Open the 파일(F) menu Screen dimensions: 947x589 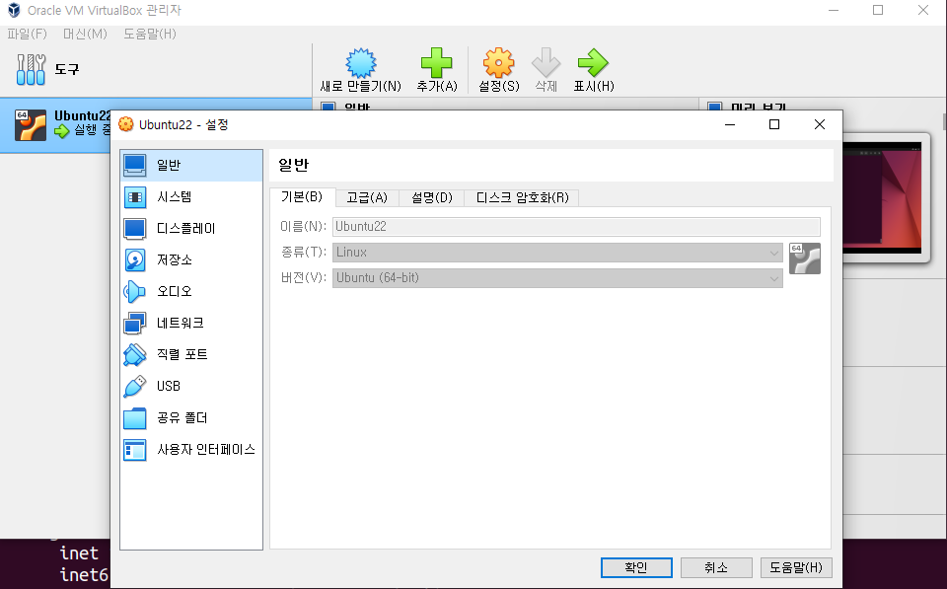28,34
